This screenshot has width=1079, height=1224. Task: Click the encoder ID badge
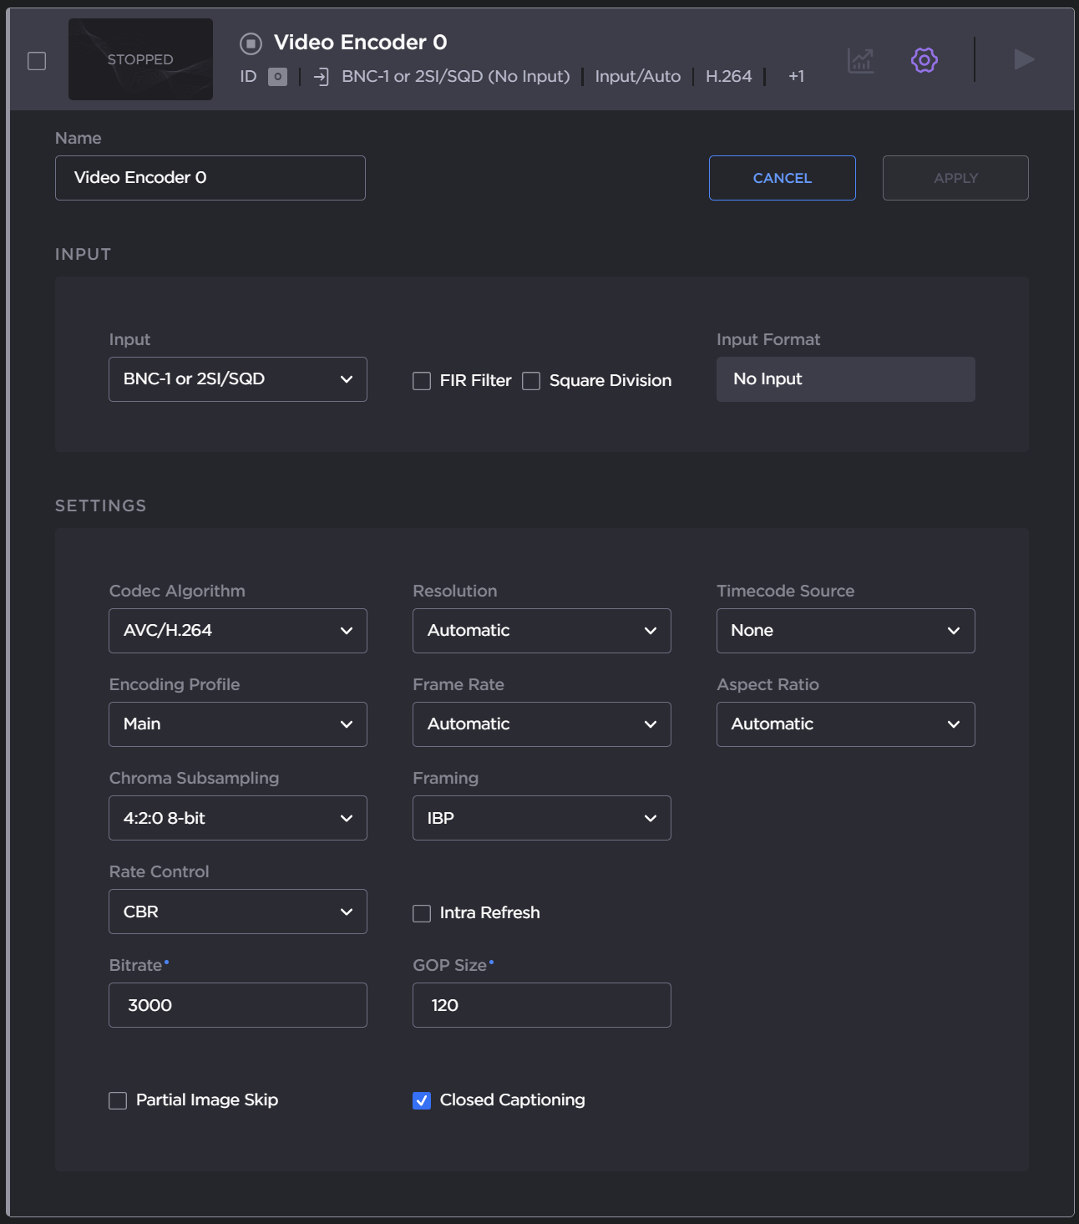coord(277,77)
